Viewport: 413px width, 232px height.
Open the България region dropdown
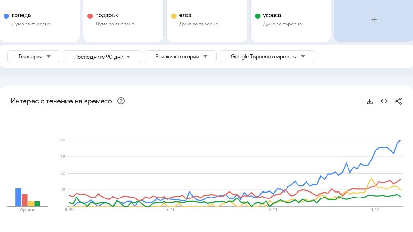click(33, 56)
